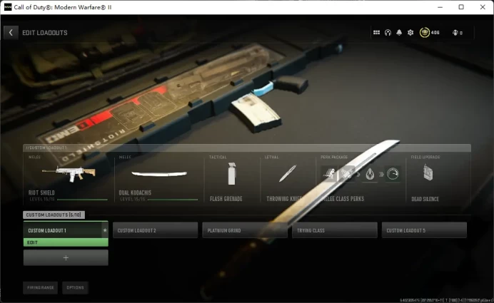Click the Dual Kodachis level progress bar

click(x=173, y=200)
